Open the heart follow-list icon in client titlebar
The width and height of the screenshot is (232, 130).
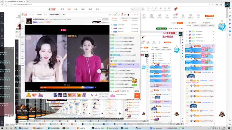[113, 15]
